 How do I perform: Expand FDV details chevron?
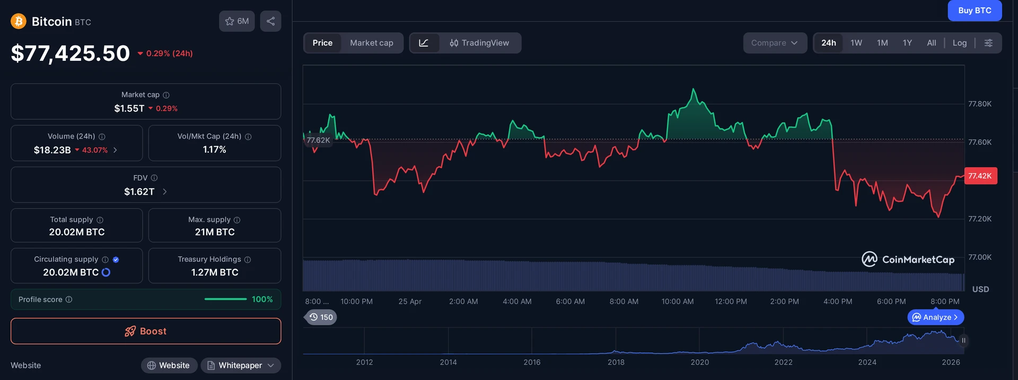point(164,192)
